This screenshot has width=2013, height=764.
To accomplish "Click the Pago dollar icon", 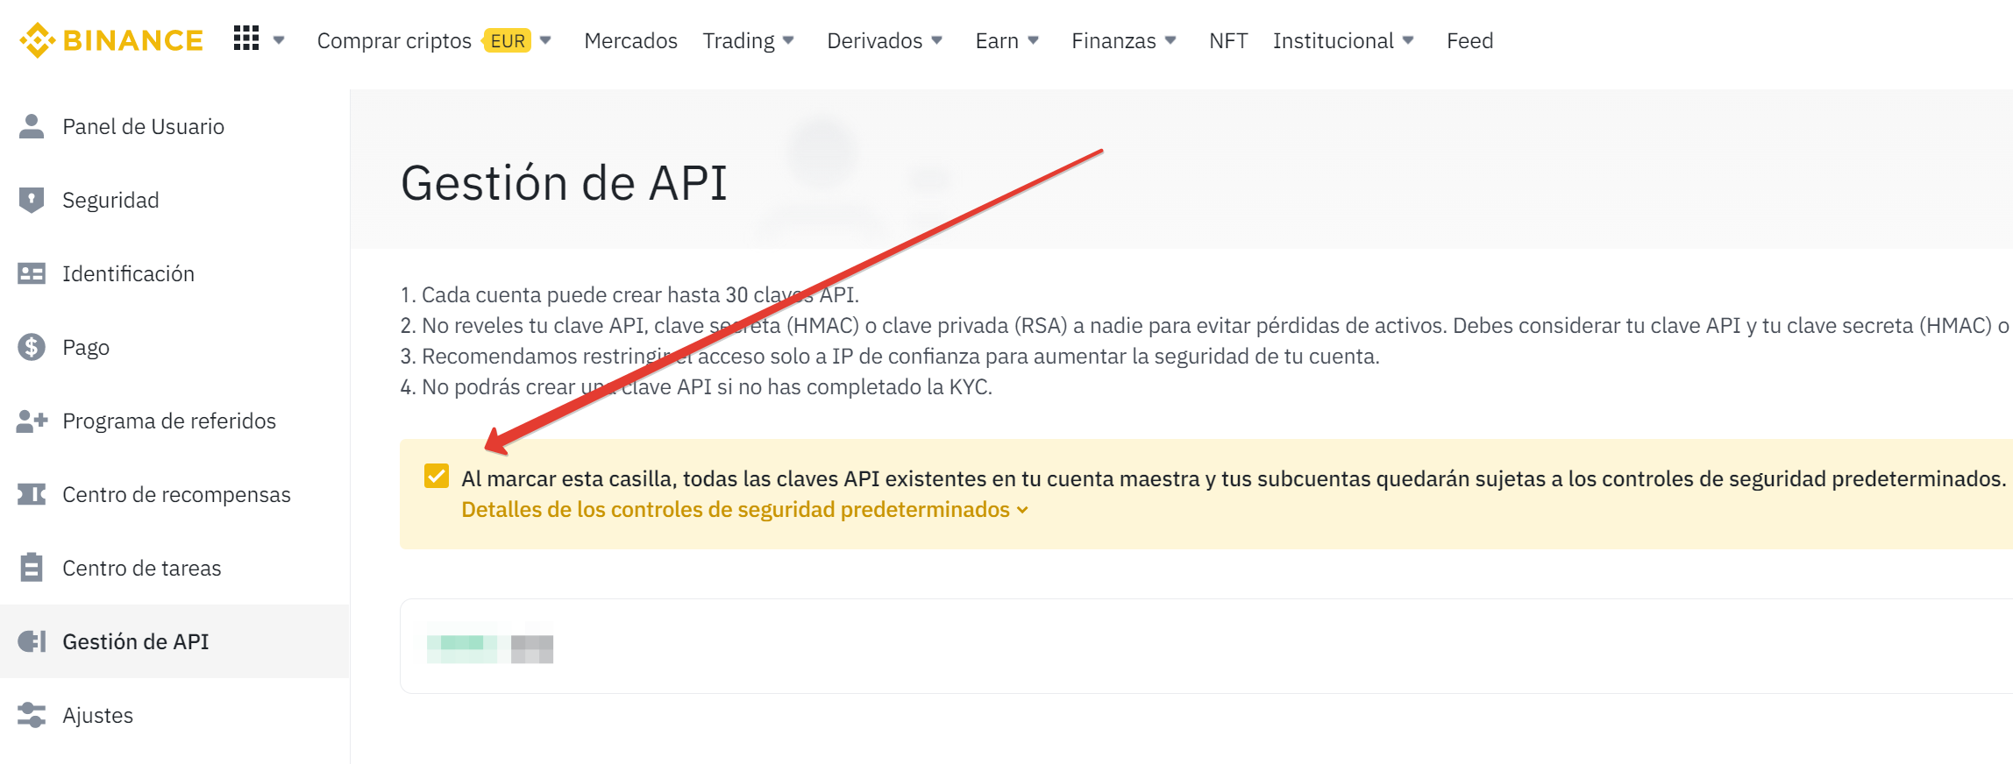I will point(32,347).
